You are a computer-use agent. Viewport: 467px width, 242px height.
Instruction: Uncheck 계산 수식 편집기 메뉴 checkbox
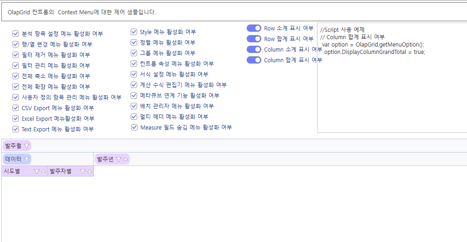point(134,85)
